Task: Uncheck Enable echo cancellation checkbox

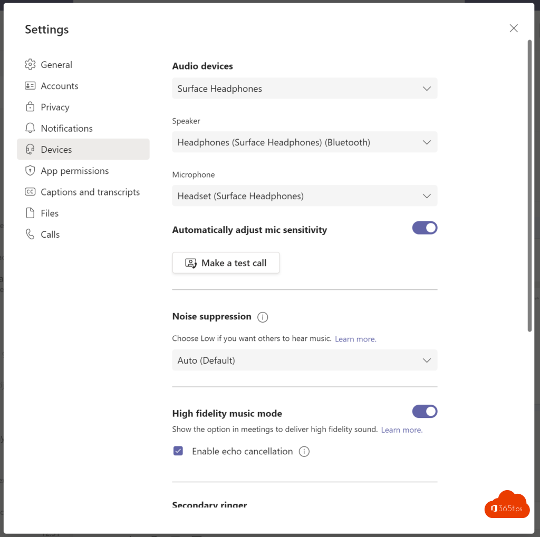Action: 178,451
